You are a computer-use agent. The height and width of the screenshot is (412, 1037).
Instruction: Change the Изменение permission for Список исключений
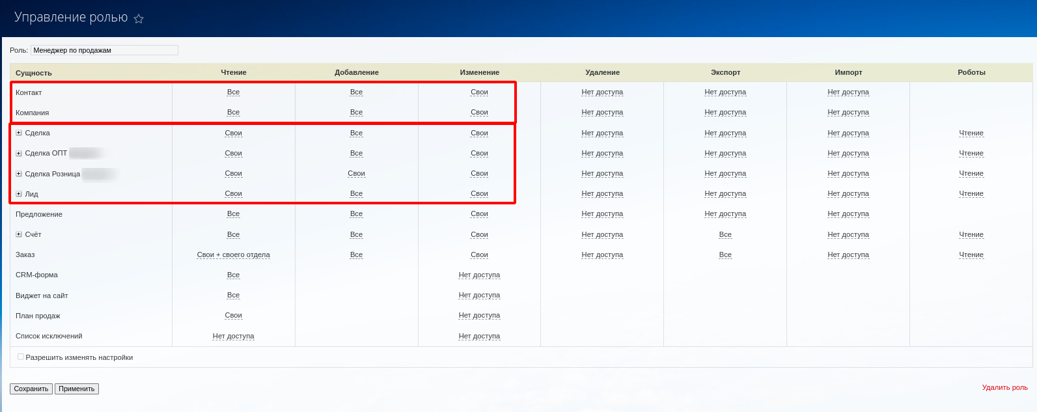pos(479,336)
